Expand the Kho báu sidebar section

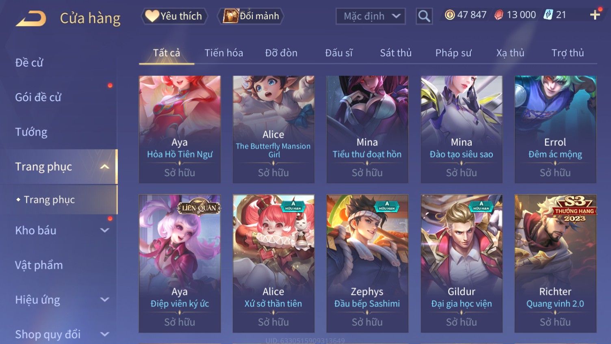pyautogui.click(x=104, y=230)
